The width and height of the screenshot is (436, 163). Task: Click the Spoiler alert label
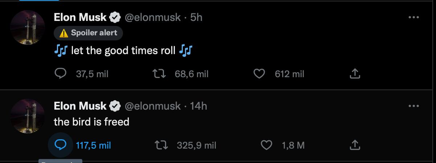click(88, 33)
